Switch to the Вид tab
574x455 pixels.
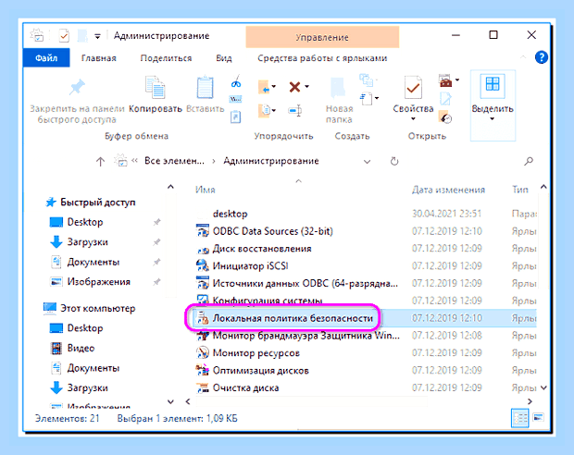(224, 58)
